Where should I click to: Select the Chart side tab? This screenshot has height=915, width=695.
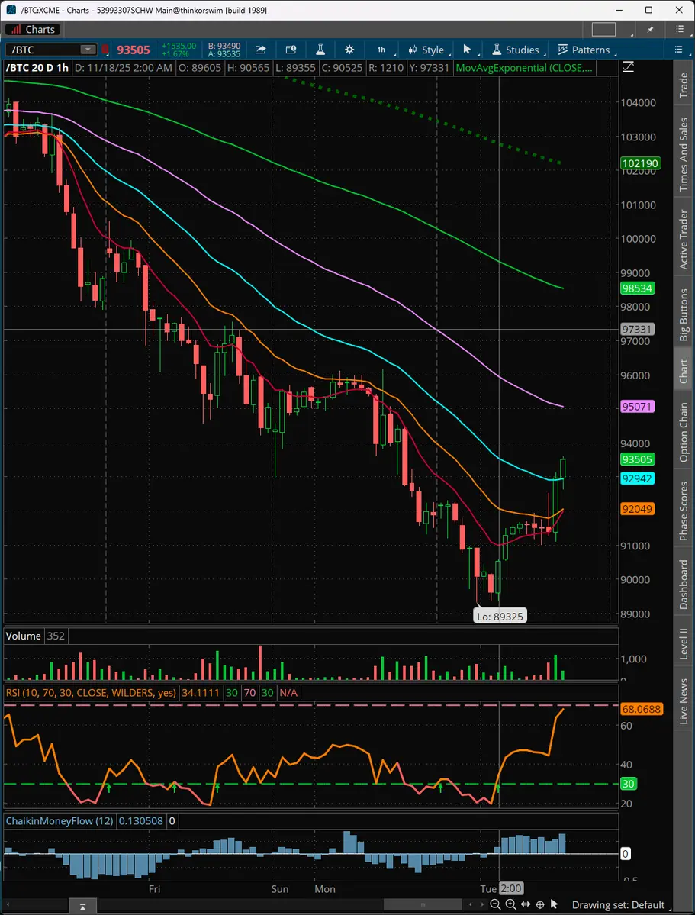[684, 371]
